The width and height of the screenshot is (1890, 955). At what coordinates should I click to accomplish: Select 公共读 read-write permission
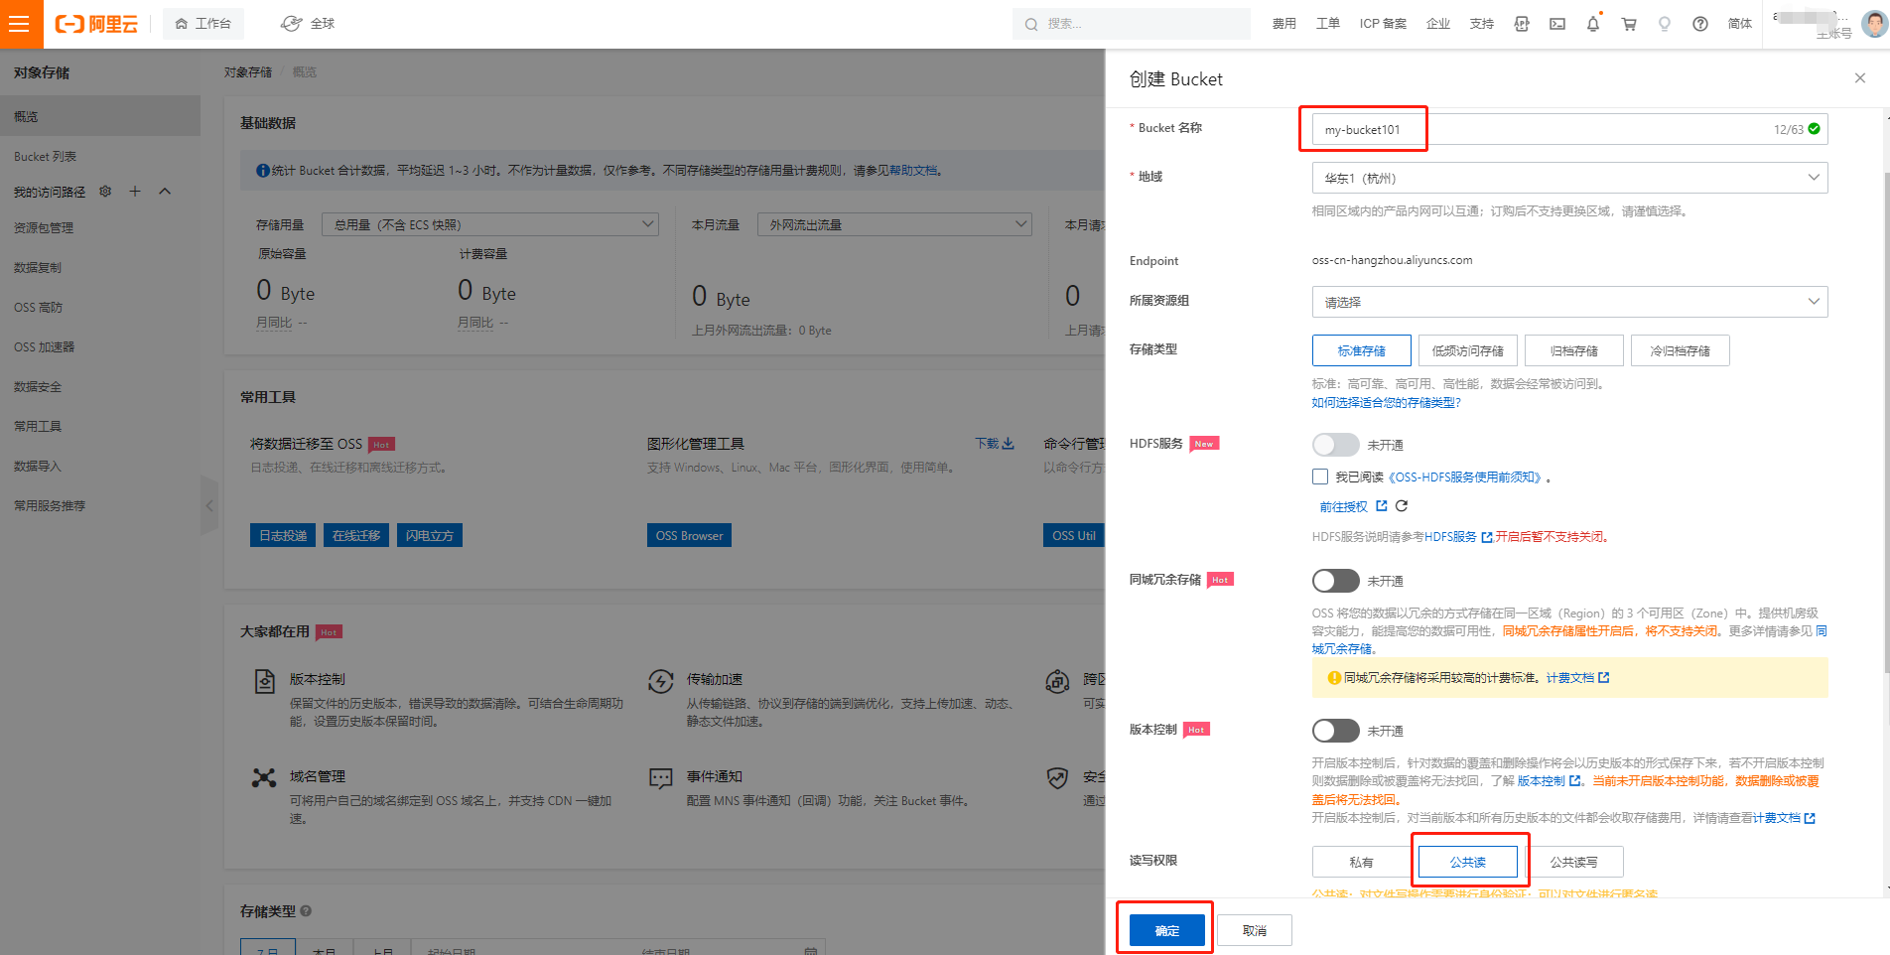tap(1468, 862)
